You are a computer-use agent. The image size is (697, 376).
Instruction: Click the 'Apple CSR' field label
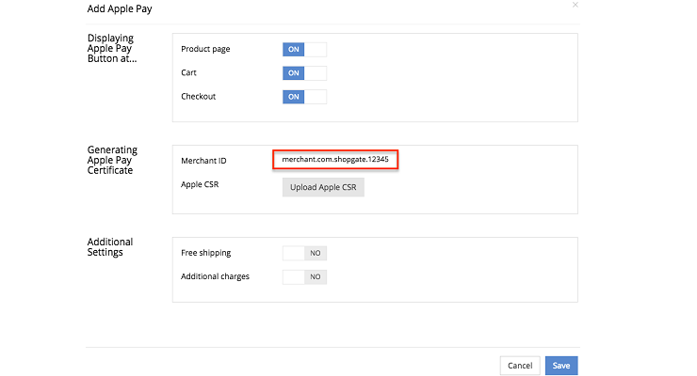click(x=200, y=184)
